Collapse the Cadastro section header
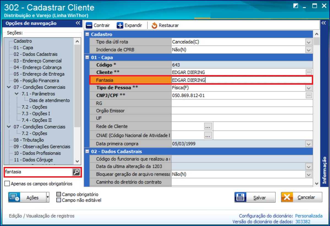This screenshot has height=226, width=330. (x=87, y=34)
